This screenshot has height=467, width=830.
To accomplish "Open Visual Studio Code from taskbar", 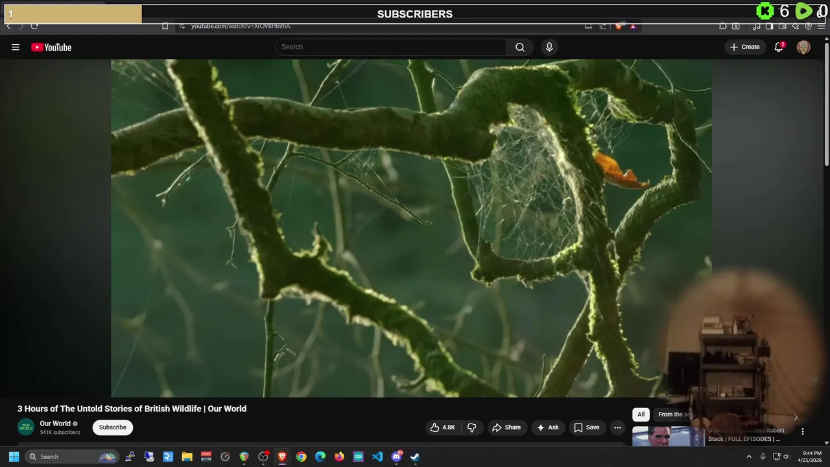I will click(x=377, y=457).
